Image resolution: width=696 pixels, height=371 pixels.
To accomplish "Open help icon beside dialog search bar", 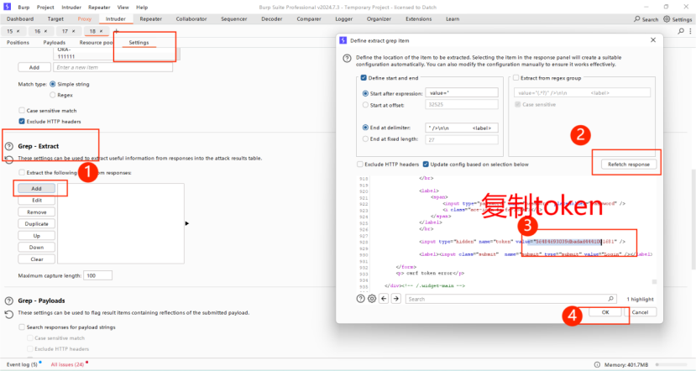I will click(360, 299).
